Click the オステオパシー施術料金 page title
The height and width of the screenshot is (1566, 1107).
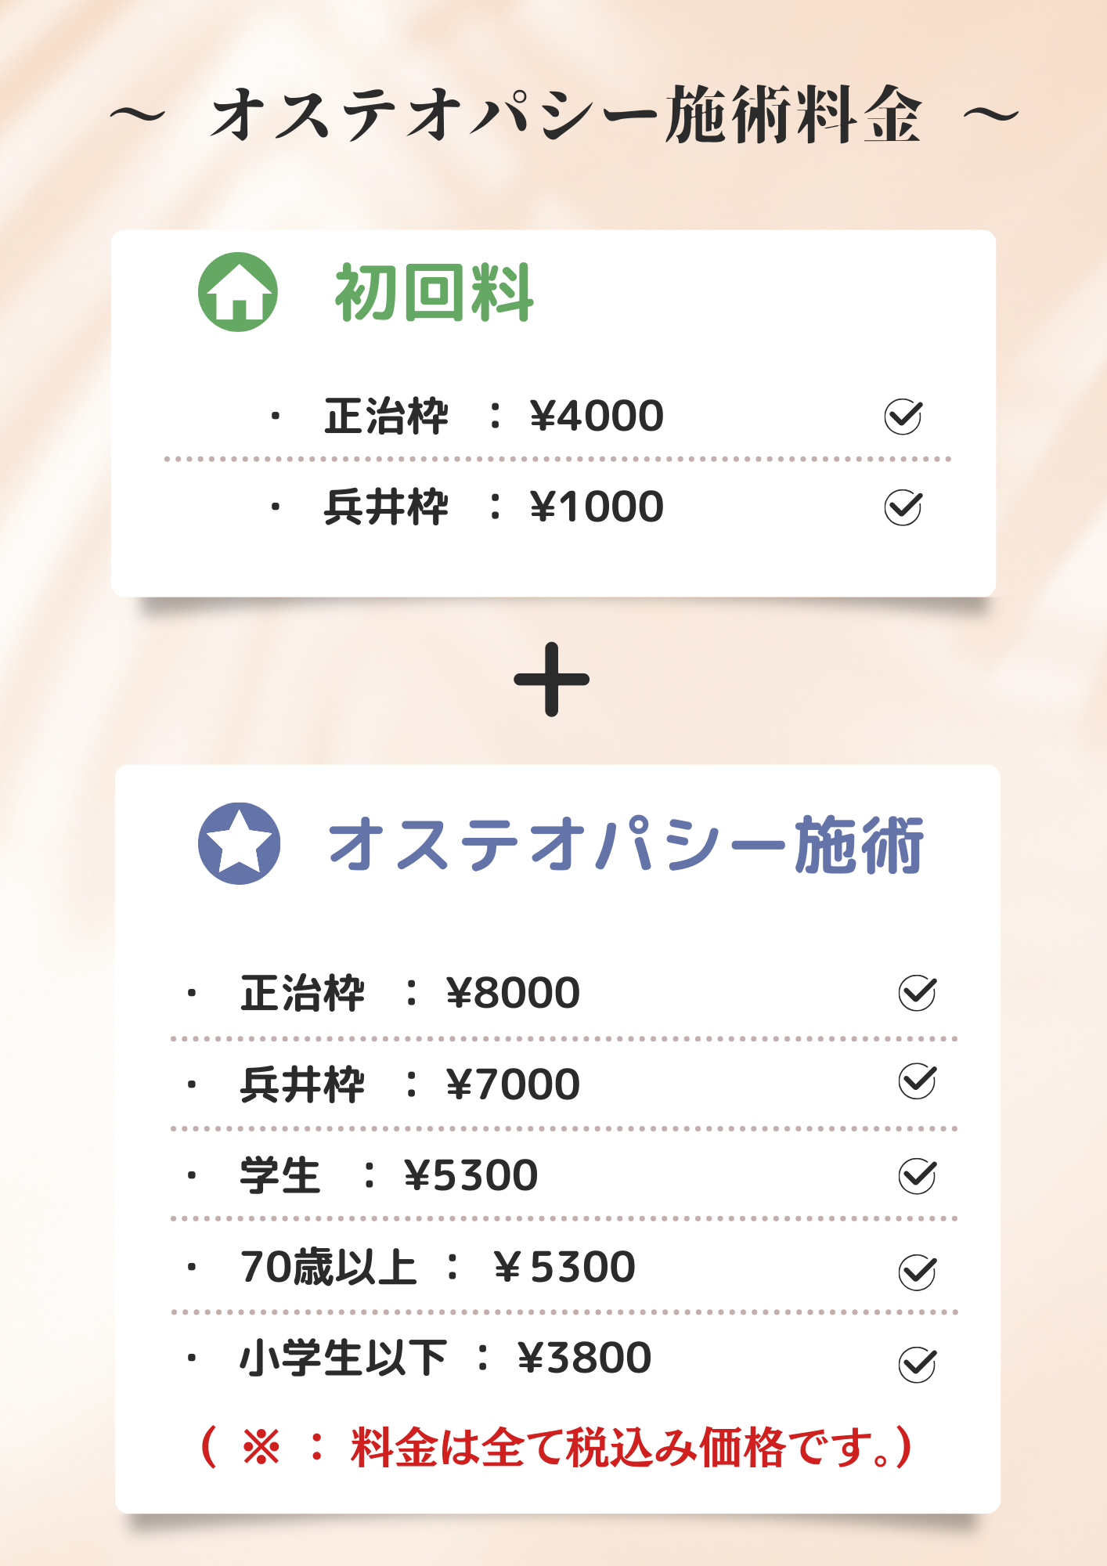[564, 115]
